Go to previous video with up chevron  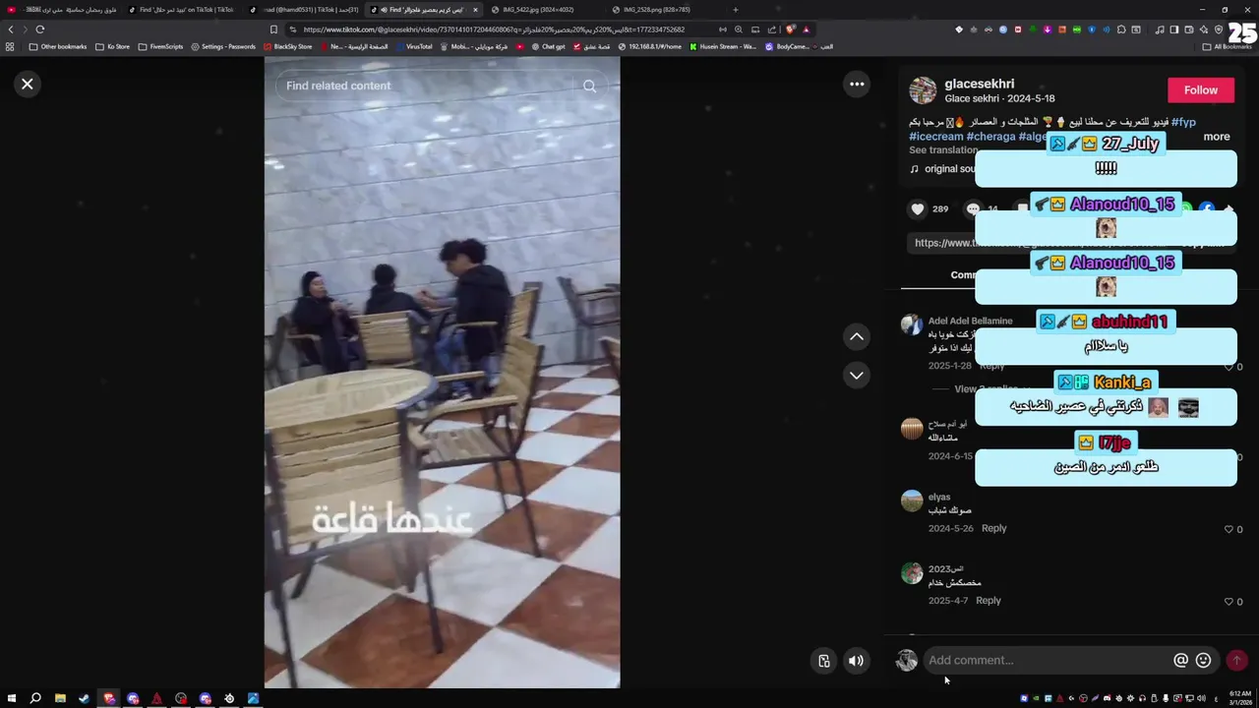click(857, 336)
